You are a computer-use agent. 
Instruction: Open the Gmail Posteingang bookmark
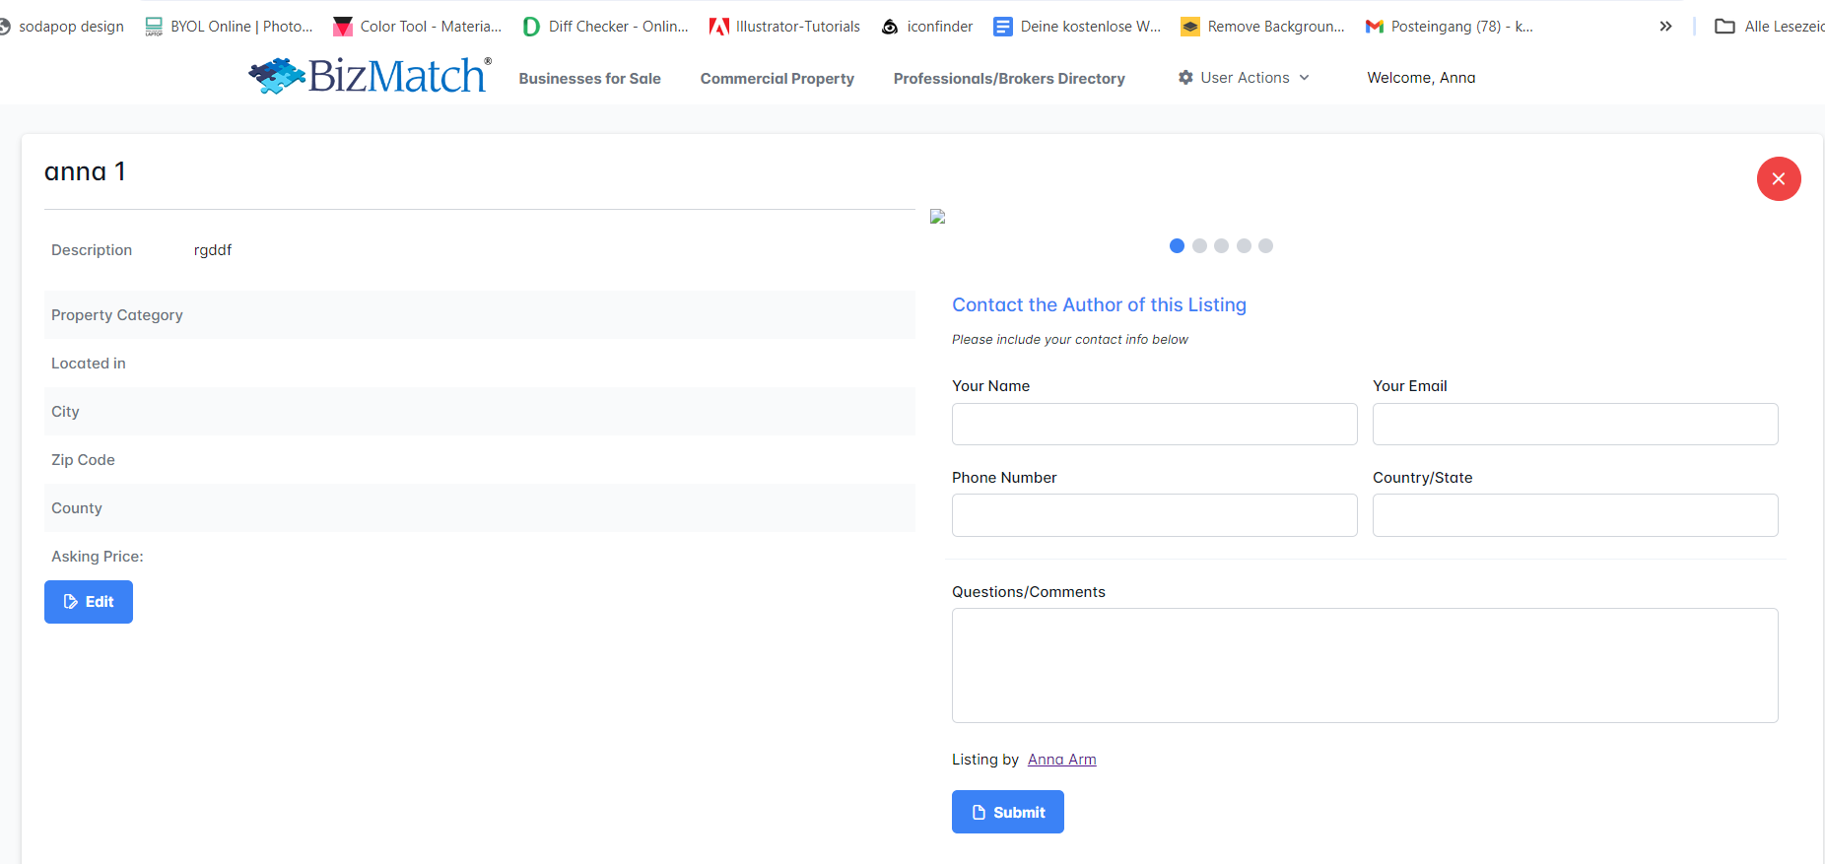pyautogui.click(x=1450, y=27)
